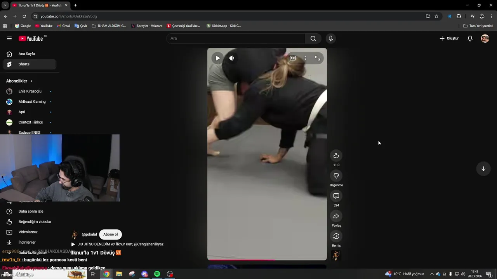
Task: Remix this Short
Action: pyautogui.click(x=336, y=236)
